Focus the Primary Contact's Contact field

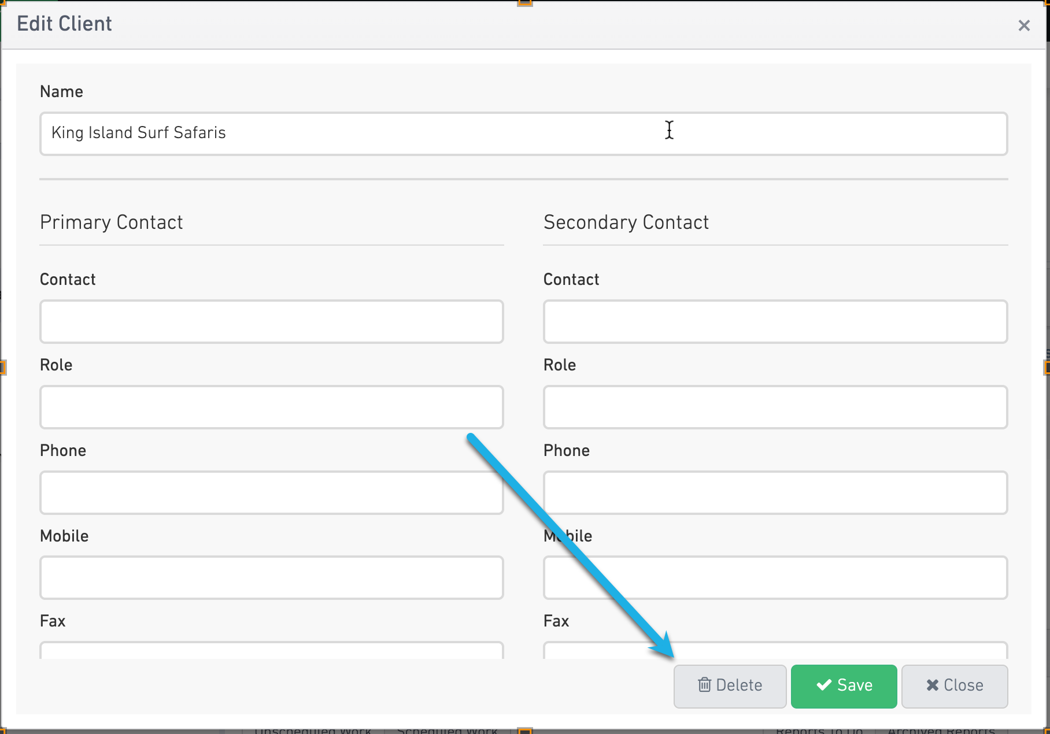[271, 321]
